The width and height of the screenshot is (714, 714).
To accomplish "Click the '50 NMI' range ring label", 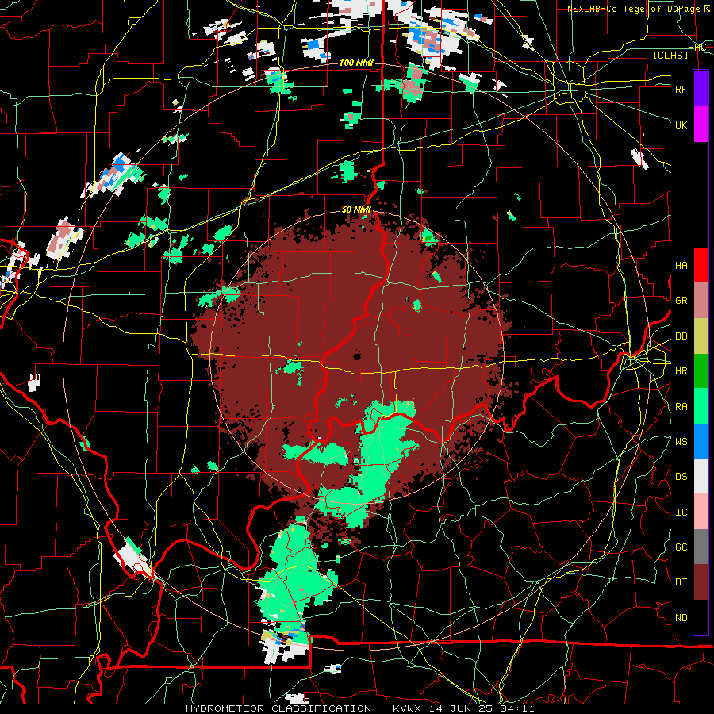I will coord(356,209).
